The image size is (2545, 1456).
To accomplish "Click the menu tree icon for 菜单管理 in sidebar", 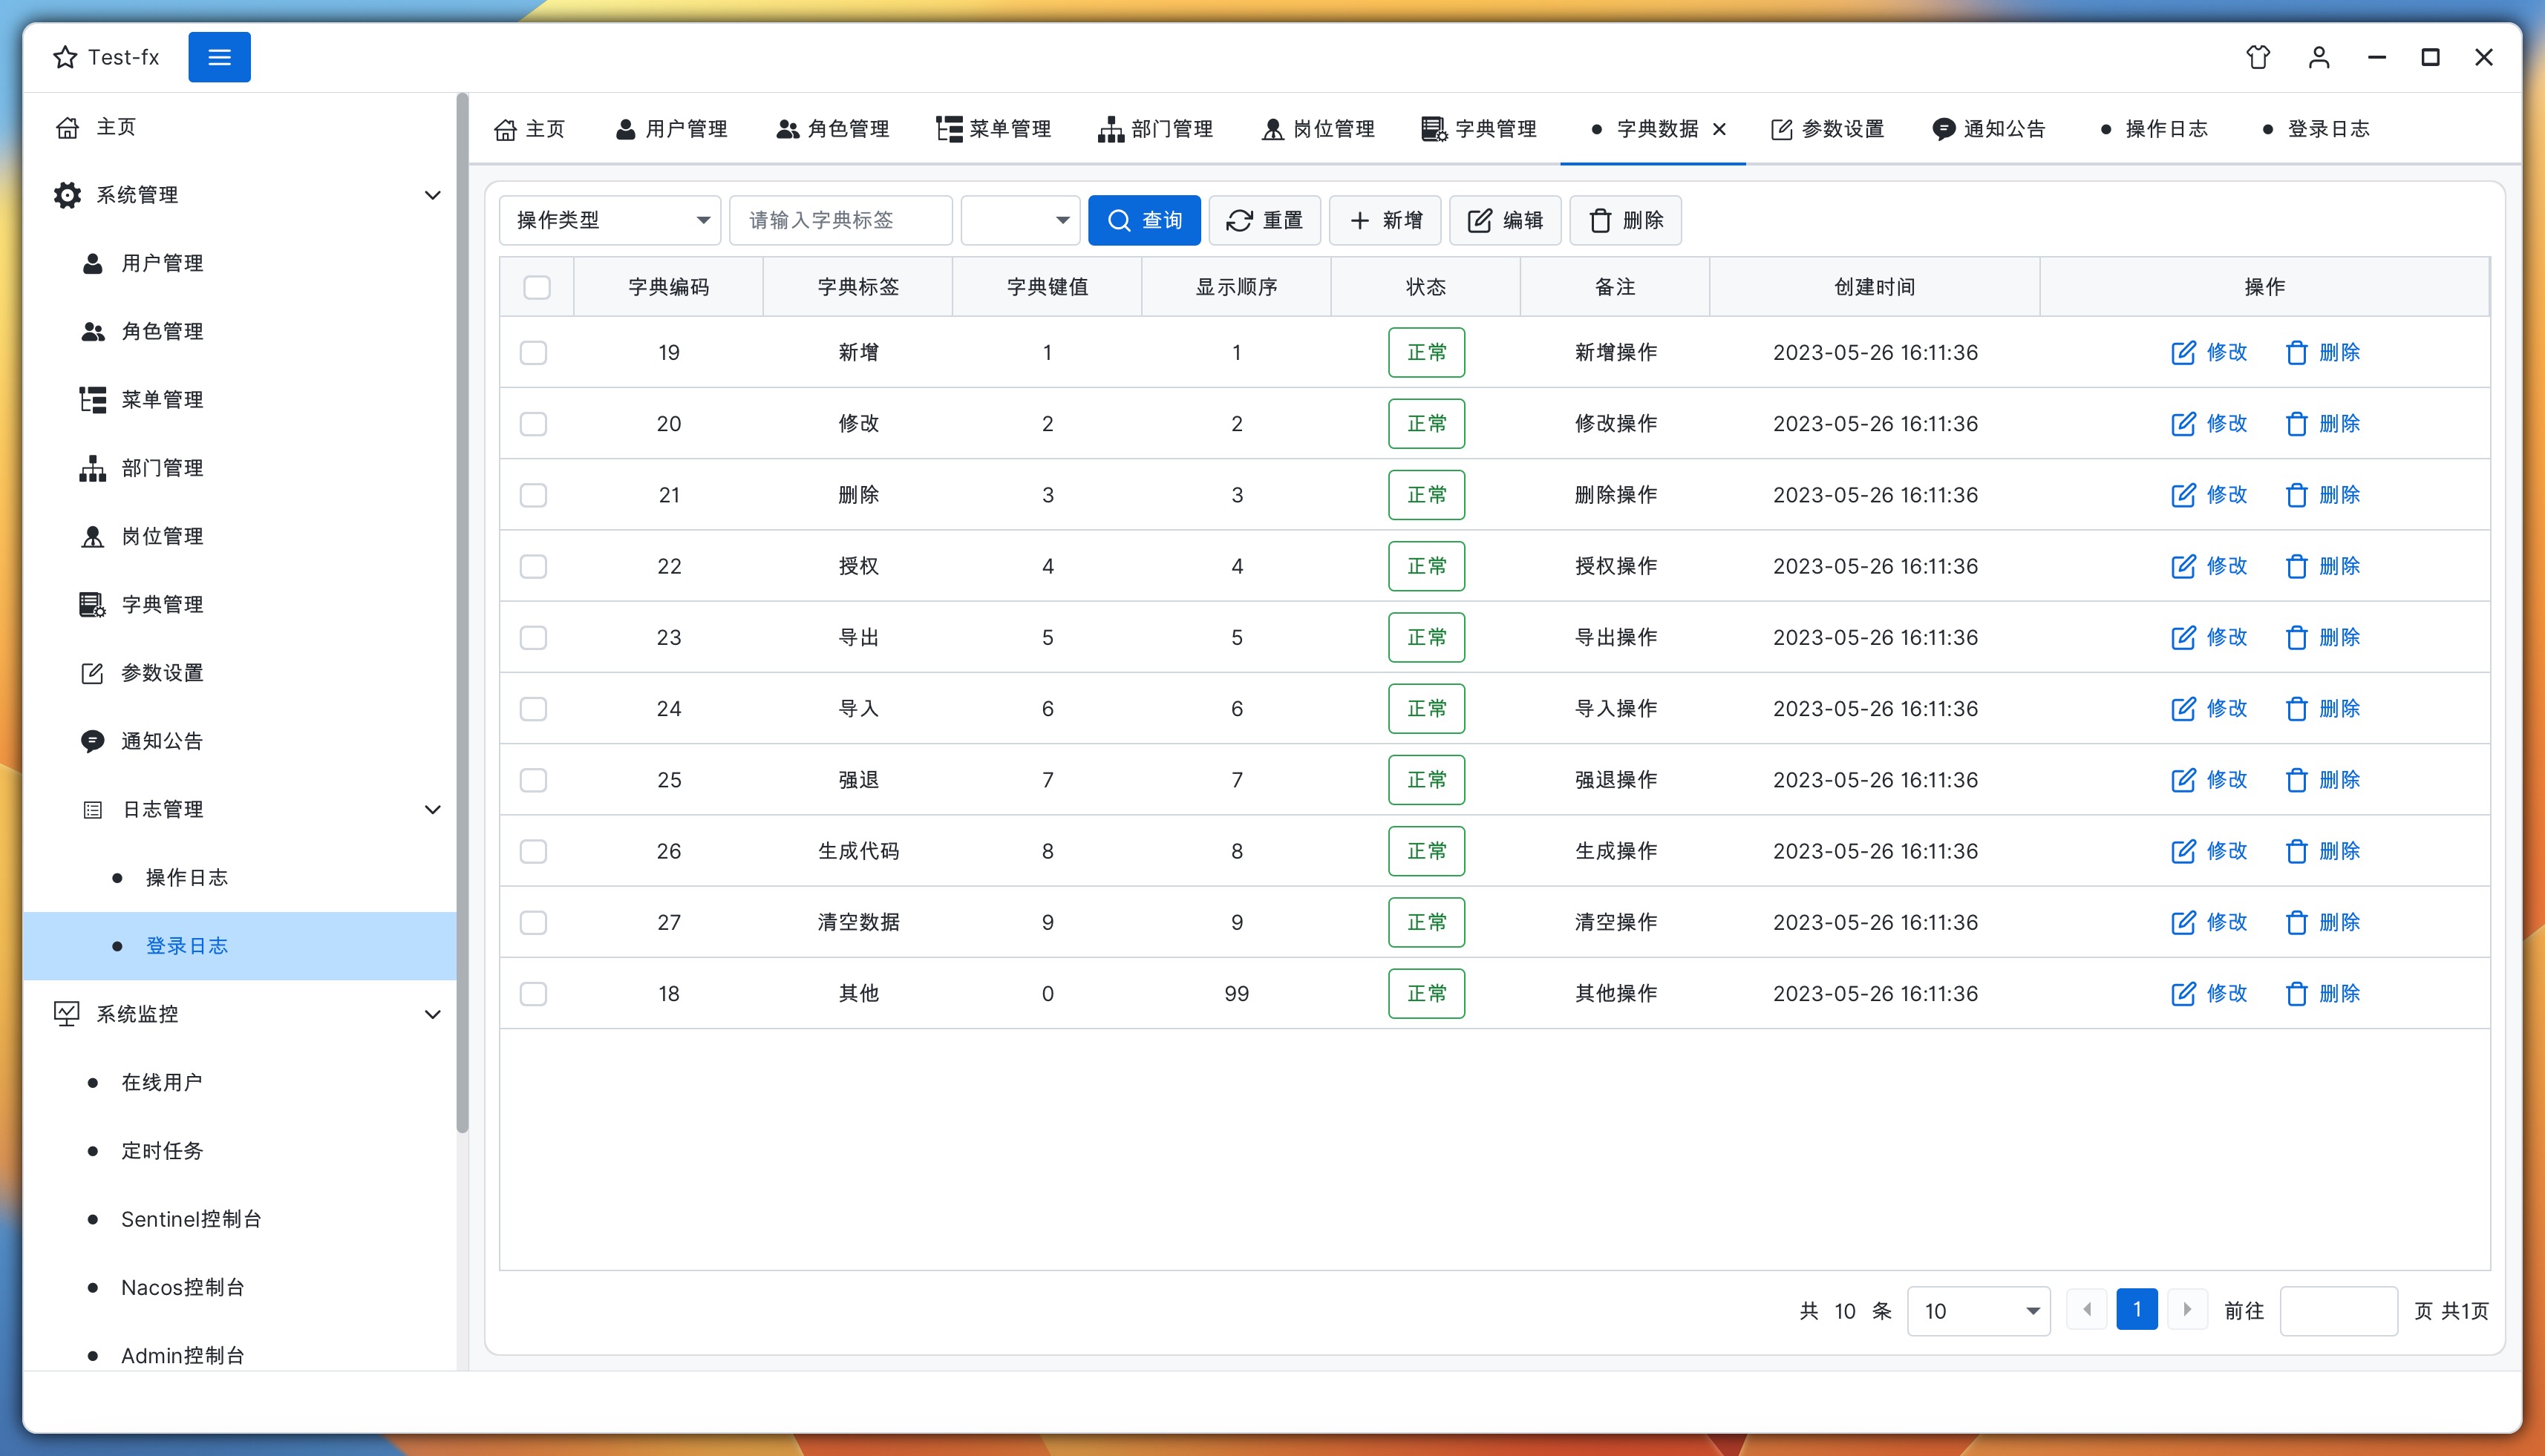I will click(93, 400).
